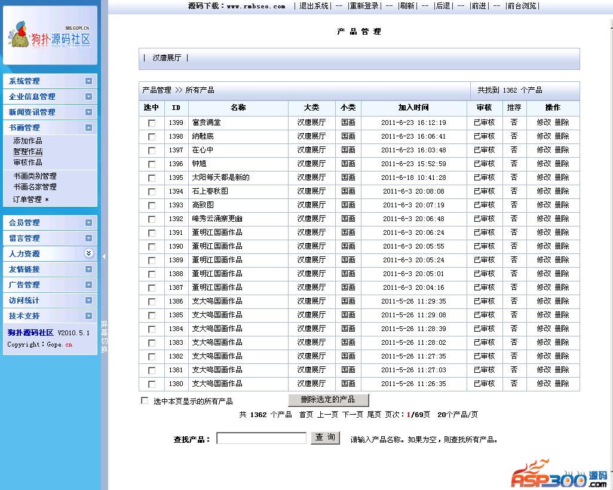
Task: Tick checkbox for 1395 太阳每天都是新的
Action: 152,178
